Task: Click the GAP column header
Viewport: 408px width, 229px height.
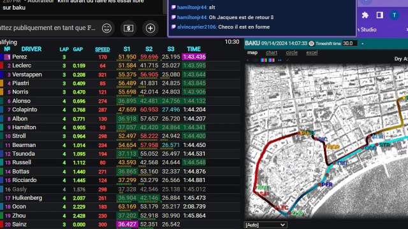Action: point(78,50)
